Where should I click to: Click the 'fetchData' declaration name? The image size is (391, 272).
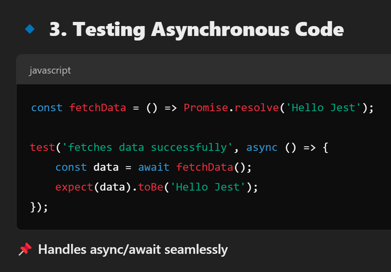[97, 108]
